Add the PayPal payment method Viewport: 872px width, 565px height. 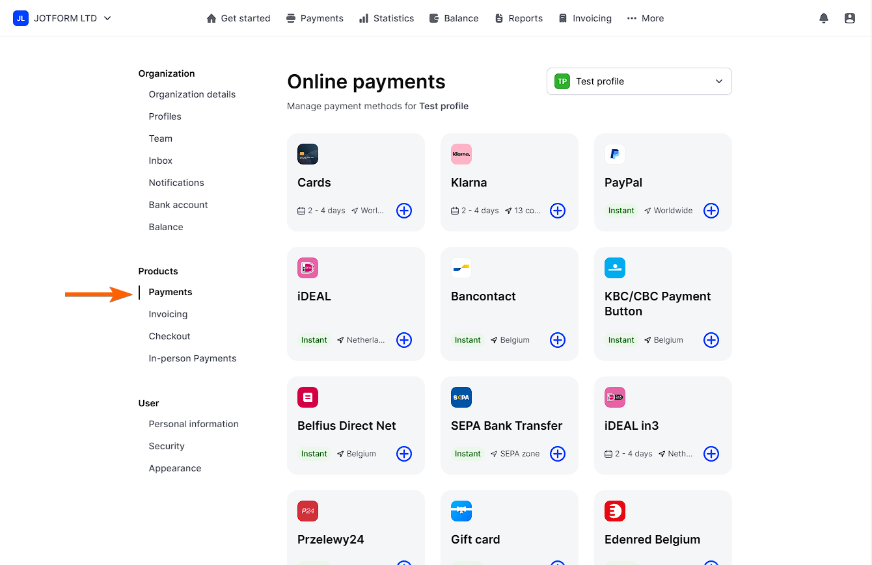[x=711, y=211]
